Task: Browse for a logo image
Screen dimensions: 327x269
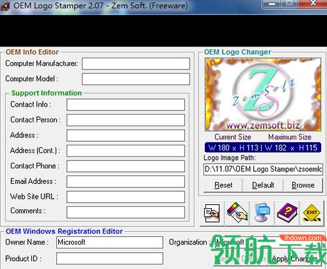Action: (303, 185)
